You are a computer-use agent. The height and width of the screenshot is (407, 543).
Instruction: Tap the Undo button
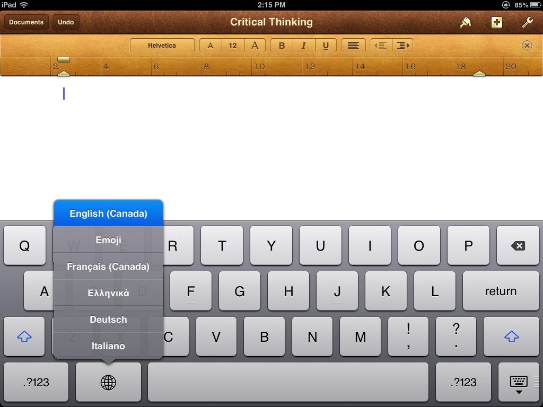tap(66, 22)
